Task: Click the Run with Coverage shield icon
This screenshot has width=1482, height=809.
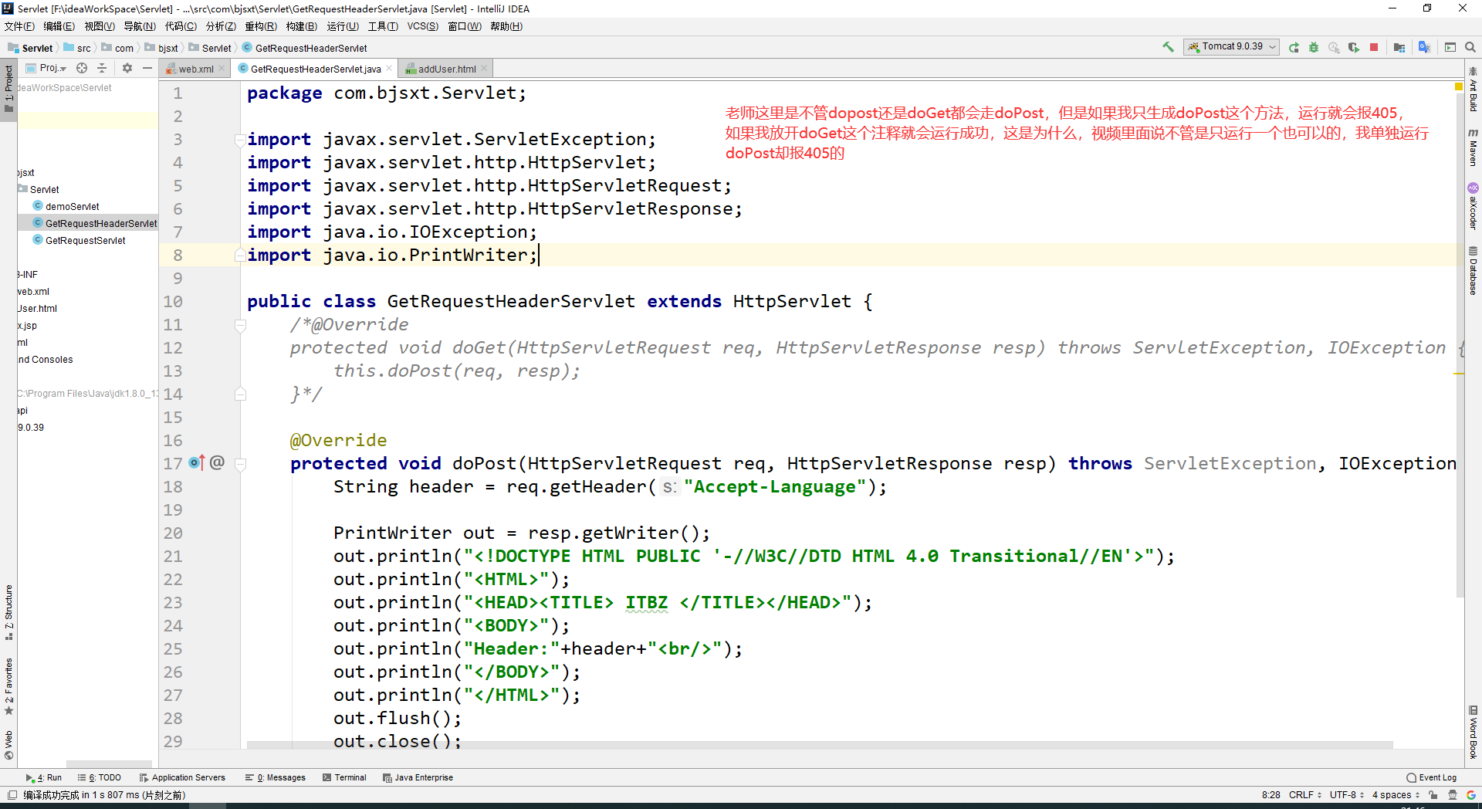Action: [x=1354, y=47]
